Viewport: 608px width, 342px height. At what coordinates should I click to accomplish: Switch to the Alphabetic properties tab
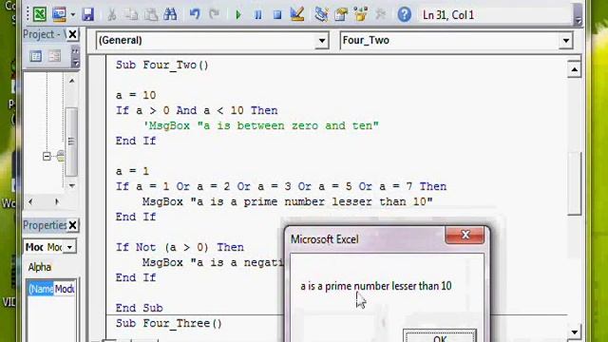coord(40,267)
